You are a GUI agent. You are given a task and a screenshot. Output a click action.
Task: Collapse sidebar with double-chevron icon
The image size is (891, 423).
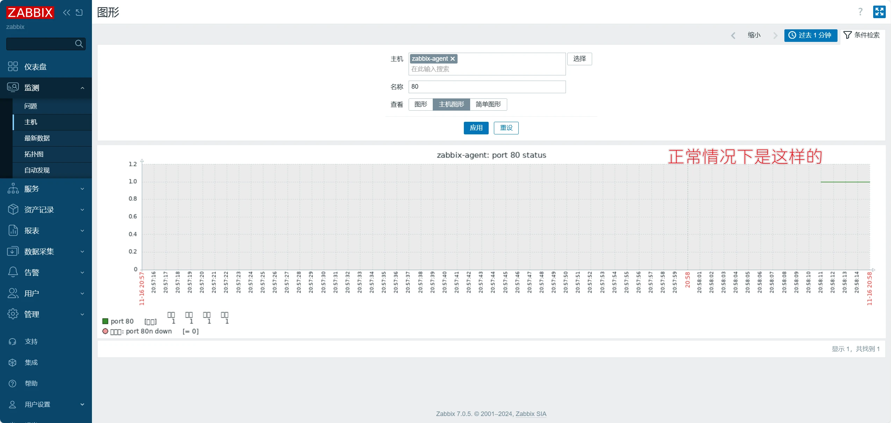66,13
